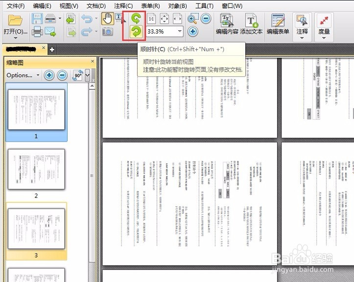Click Fit Page icon
The width and height of the screenshot is (354, 282).
tap(164, 19)
